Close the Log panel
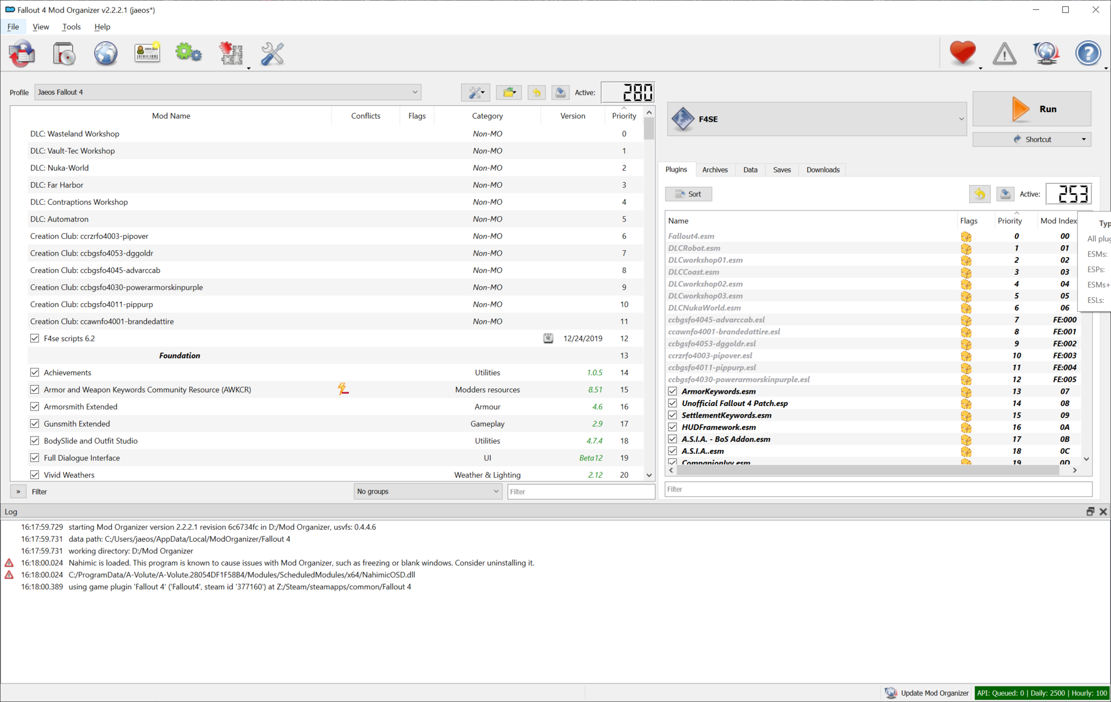Viewport: 1111px width, 702px height. click(x=1103, y=512)
